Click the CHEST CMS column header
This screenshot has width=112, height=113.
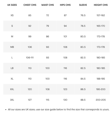(x=30, y=5)
